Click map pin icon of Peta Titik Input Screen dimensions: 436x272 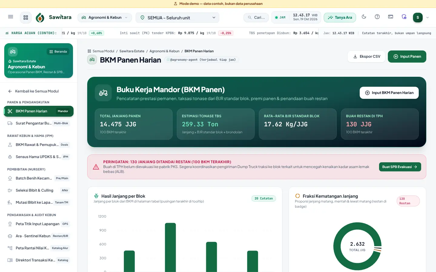tap(10, 224)
